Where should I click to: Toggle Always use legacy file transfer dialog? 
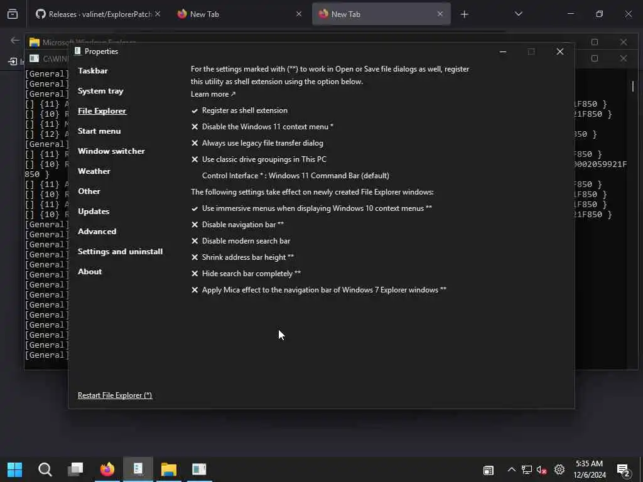pyautogui.click(x=257, y=144)
